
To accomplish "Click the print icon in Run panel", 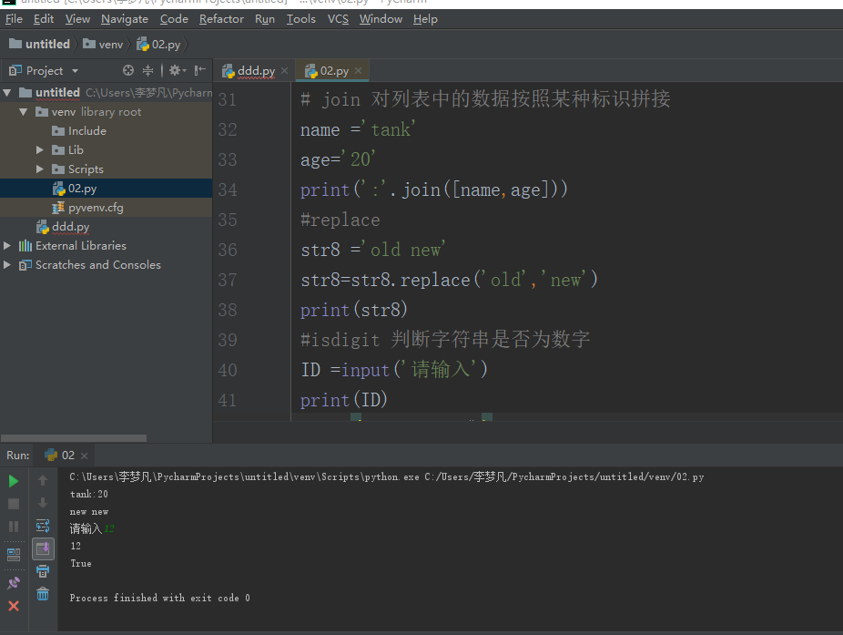I will (43, 571).
